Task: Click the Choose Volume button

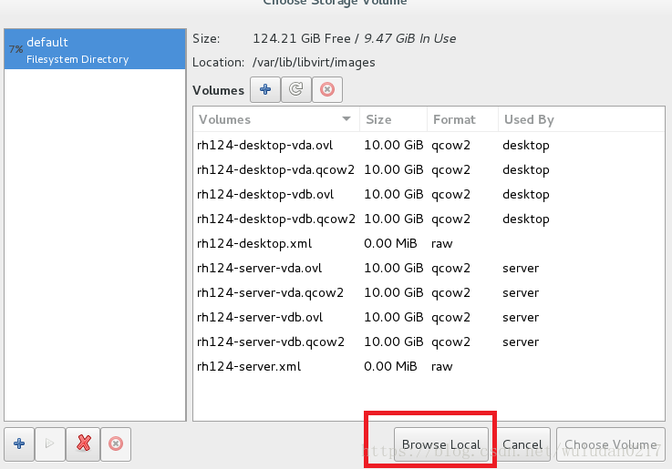Action: tap(610, 444)
